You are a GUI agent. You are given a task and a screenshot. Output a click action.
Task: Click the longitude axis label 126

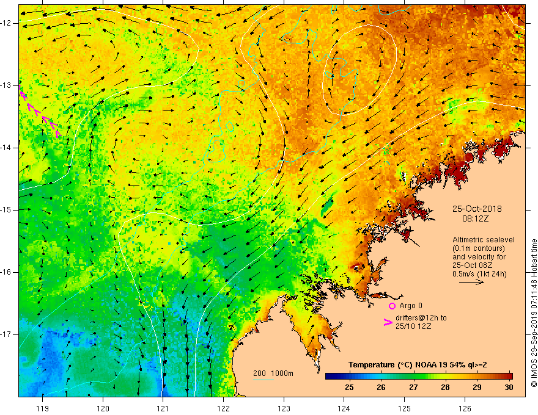click(465, 408)
